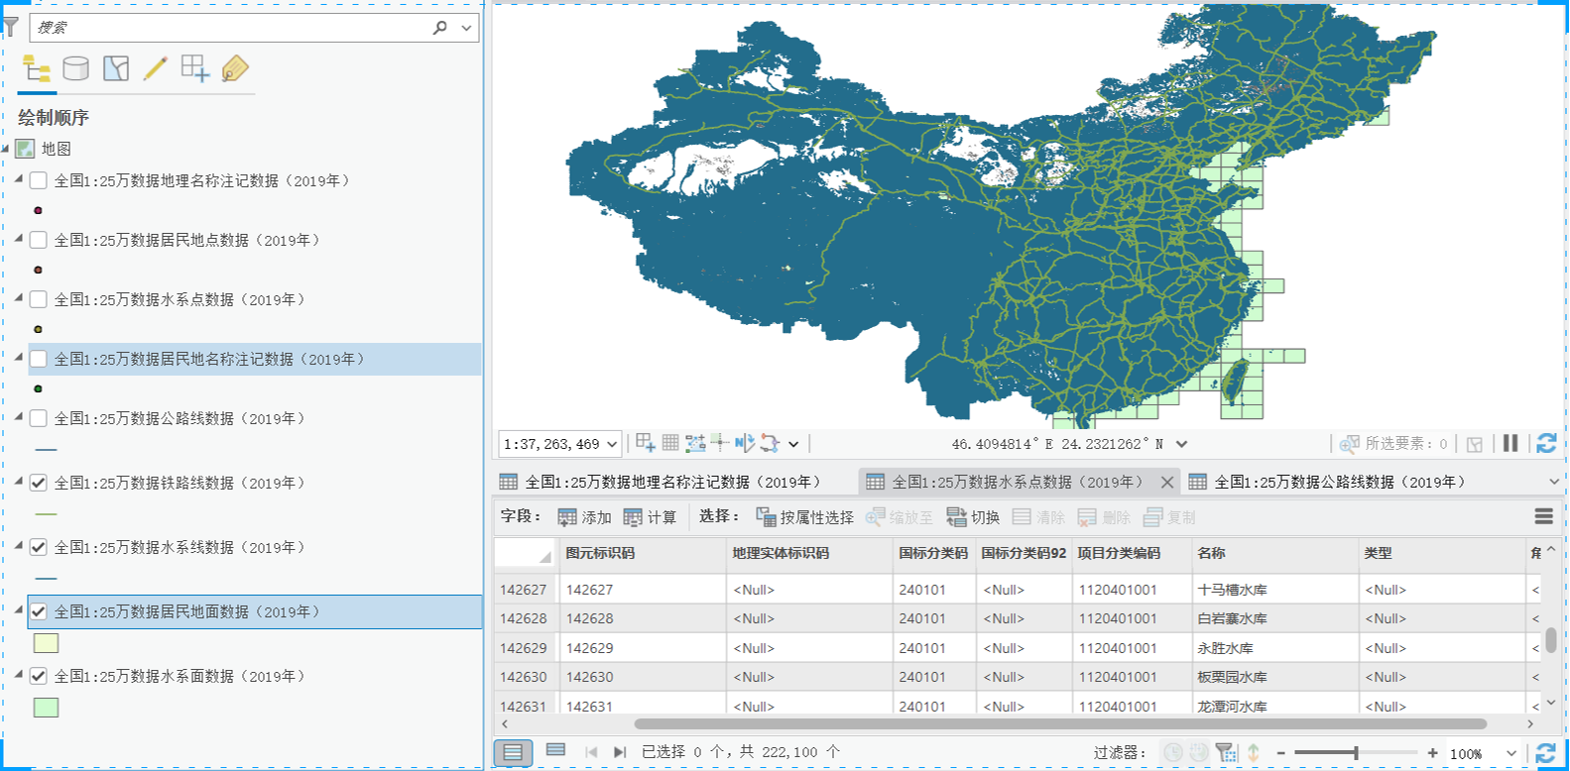
Task: Show selected records view button in table footer
Action: click(555, 751)
